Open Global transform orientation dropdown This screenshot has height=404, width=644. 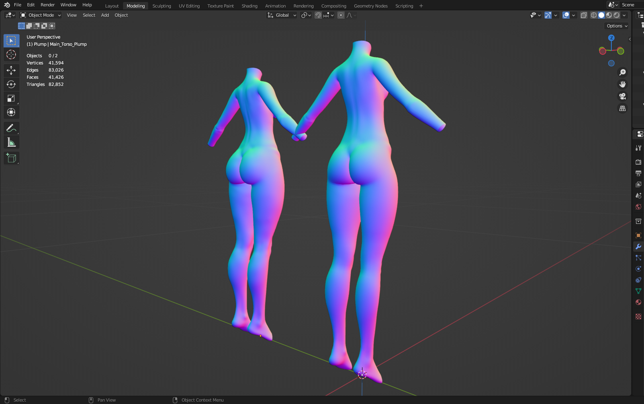coord(282,15)
